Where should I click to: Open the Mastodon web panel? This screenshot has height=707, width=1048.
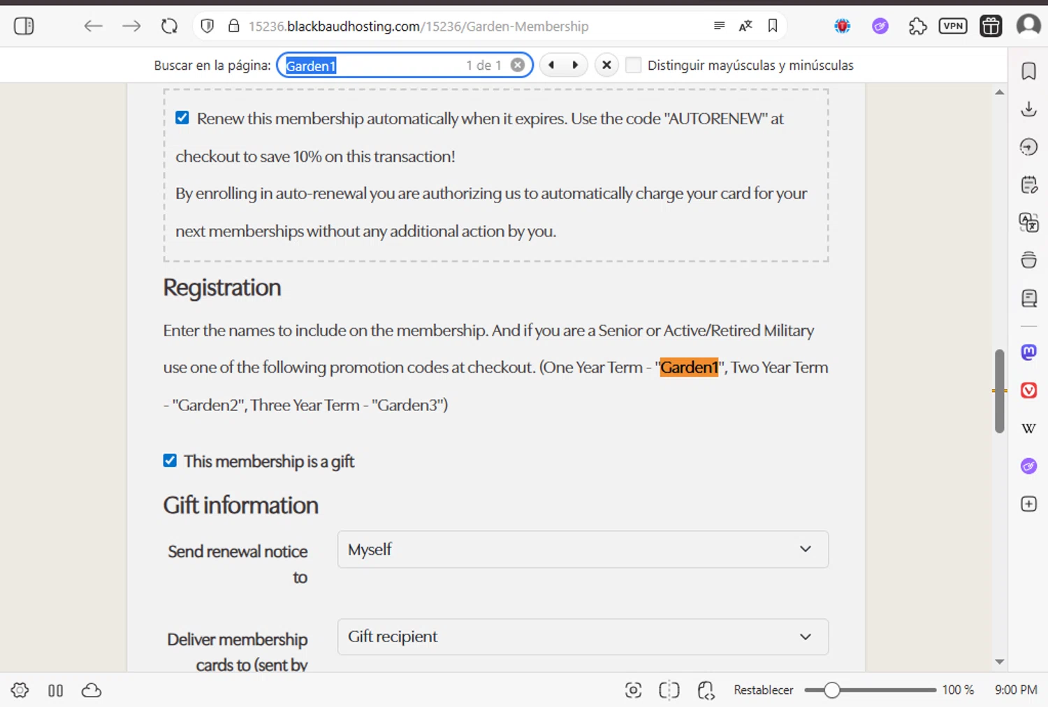(1028, 352)
